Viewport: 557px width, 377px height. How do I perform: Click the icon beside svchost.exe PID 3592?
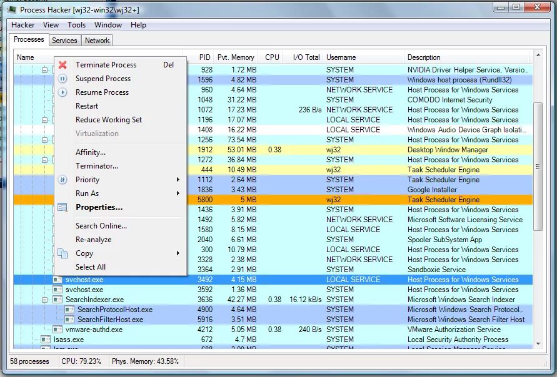coord(57,290)
